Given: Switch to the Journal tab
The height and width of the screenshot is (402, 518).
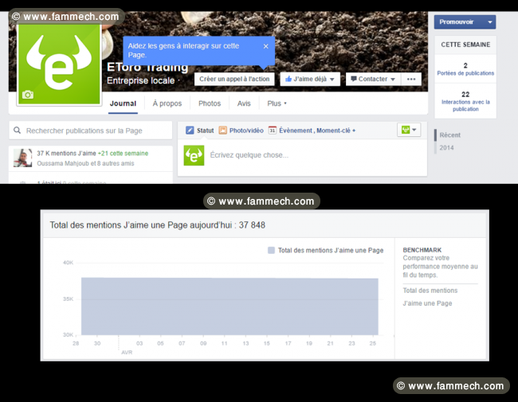Looking at the screenshot, I should [123, 103].
